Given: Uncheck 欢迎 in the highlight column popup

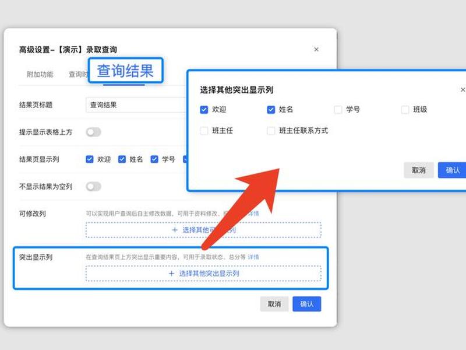Looking at the screenshot, I should point(204,110).
